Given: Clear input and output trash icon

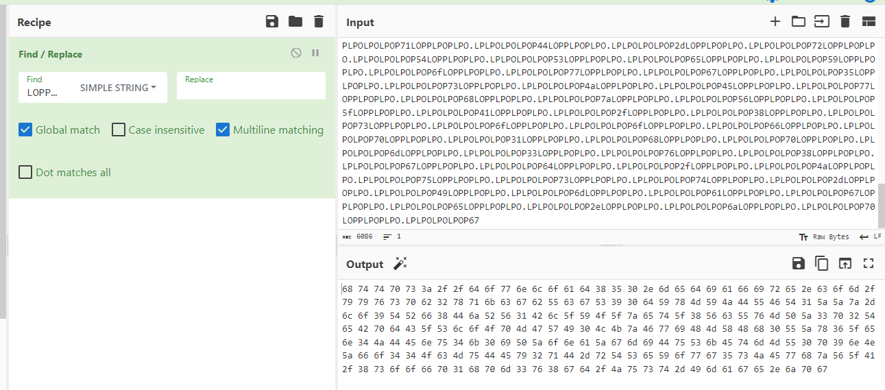Looking at the screenshot, I should click(x=845, y=21).
